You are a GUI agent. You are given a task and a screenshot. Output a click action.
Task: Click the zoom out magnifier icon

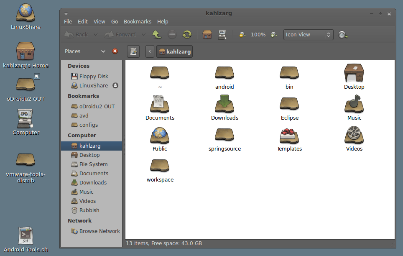coord(242,35)
